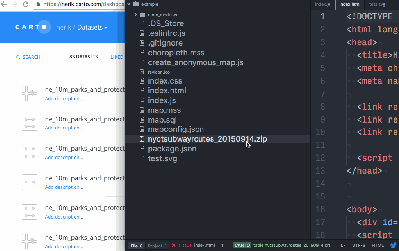Open create_anonymous_map.js file
The image size is (399, 251).
196,62
